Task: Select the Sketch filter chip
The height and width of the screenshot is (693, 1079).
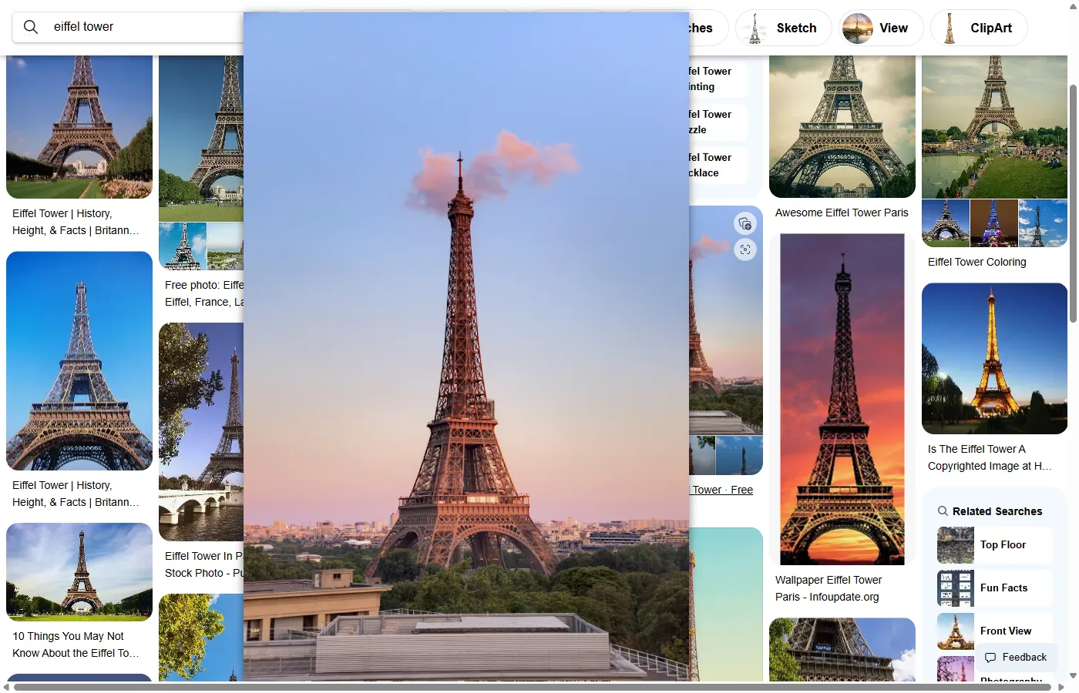Action: [783, 28]
